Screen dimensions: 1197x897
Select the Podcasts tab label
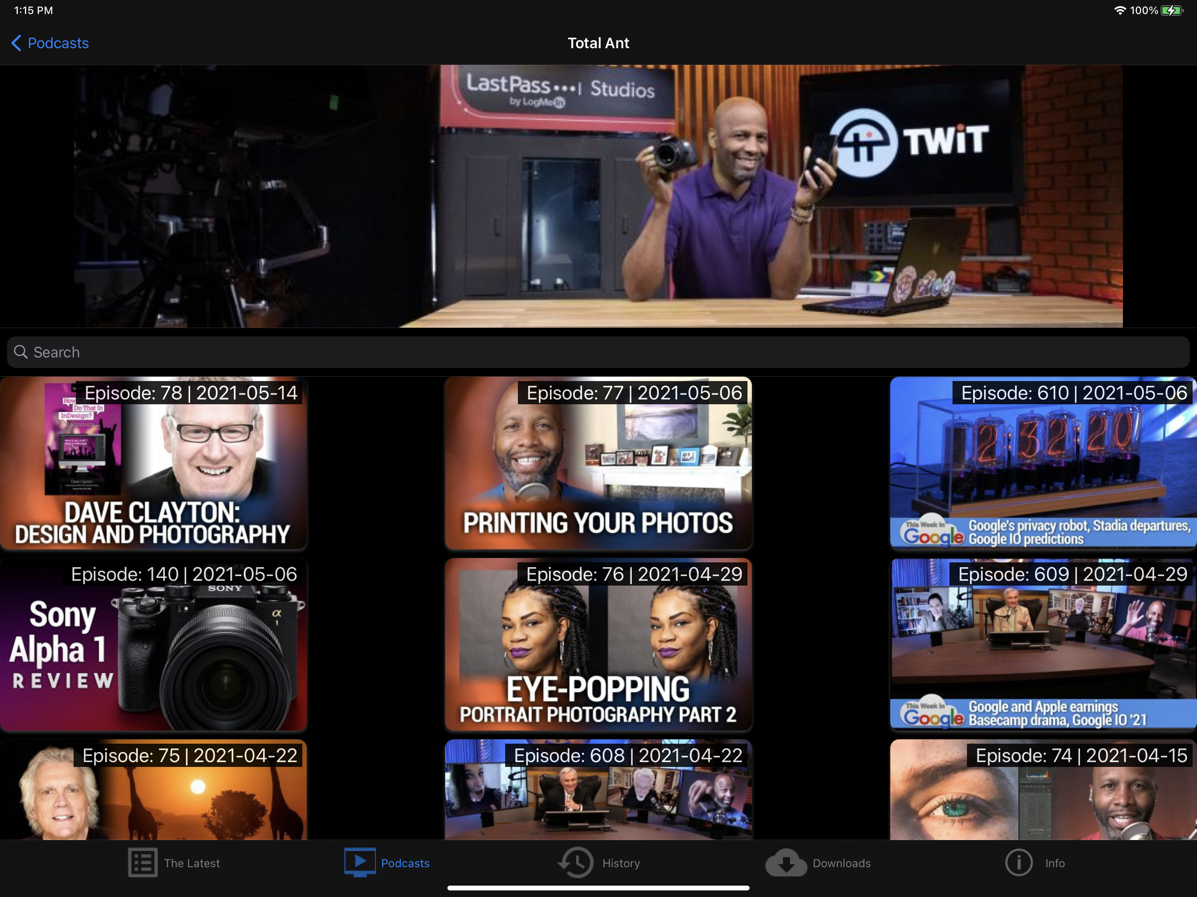point(405,863)
